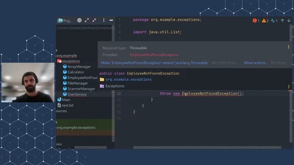Screen dimensions: 294x165
Task: Collapse all items in Project panel
Action: (x=94, y=20)
